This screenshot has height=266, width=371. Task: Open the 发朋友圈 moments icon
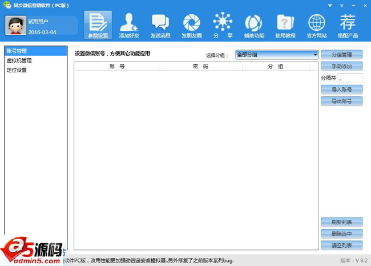[191, 25]
